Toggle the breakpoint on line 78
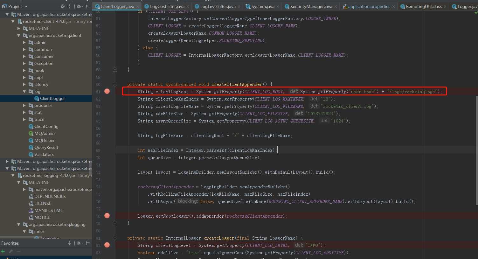 (107, 216)
